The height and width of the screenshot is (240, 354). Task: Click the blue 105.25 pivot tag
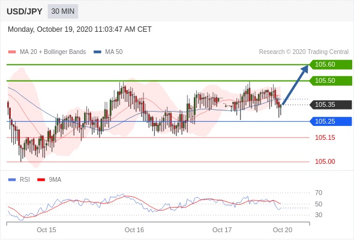331,121
